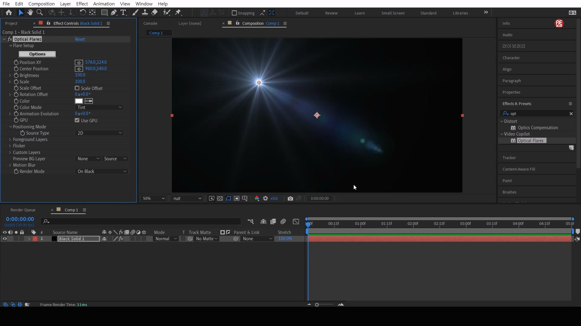Reset the Optical Flares effect
The image size is (581, 326).
click(80, 39)
